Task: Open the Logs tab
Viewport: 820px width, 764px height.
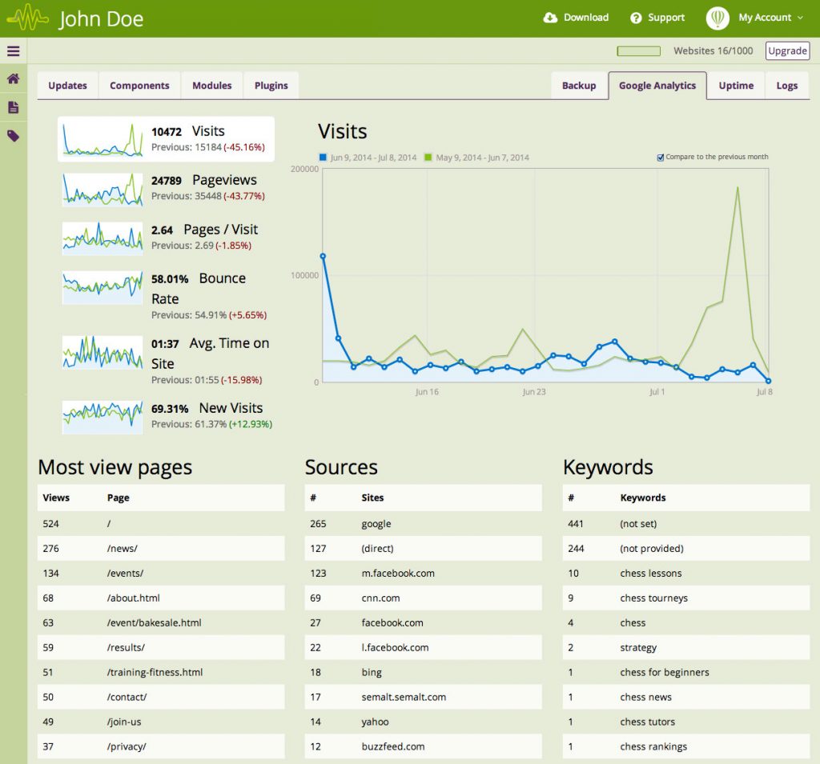Action: [787, 86]
